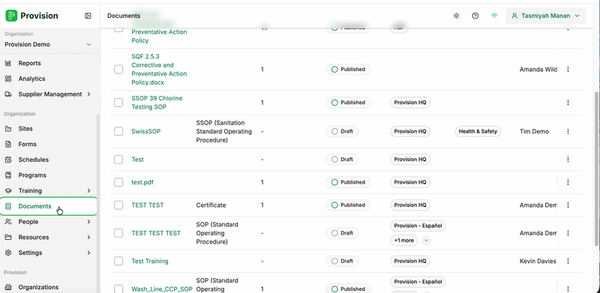The width and height of the screenshot is (600, 293).
Task: Expand the Training submenu chevron
Action: [x=88, y=190]
